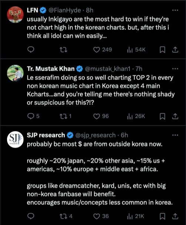Bookmark SJP research's tweet
The image size is (186, 225).
tap(162, 216)
